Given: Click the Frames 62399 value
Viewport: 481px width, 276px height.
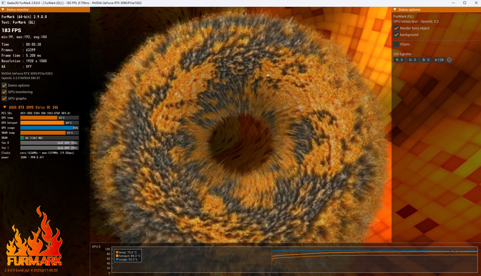Looking at the screenshot, I should coord(31,50).
